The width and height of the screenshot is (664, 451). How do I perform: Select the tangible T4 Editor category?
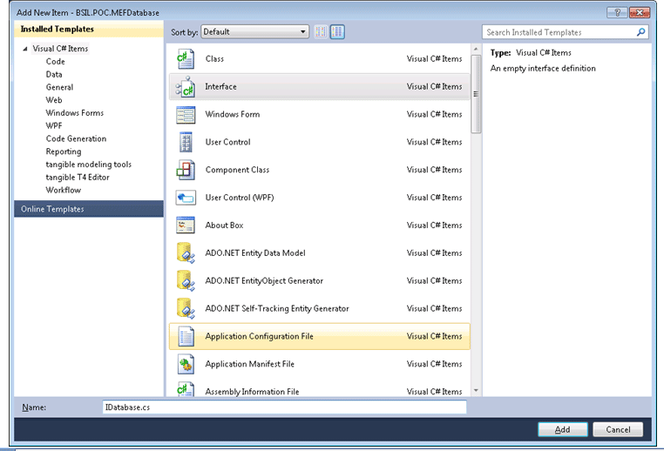78,178
